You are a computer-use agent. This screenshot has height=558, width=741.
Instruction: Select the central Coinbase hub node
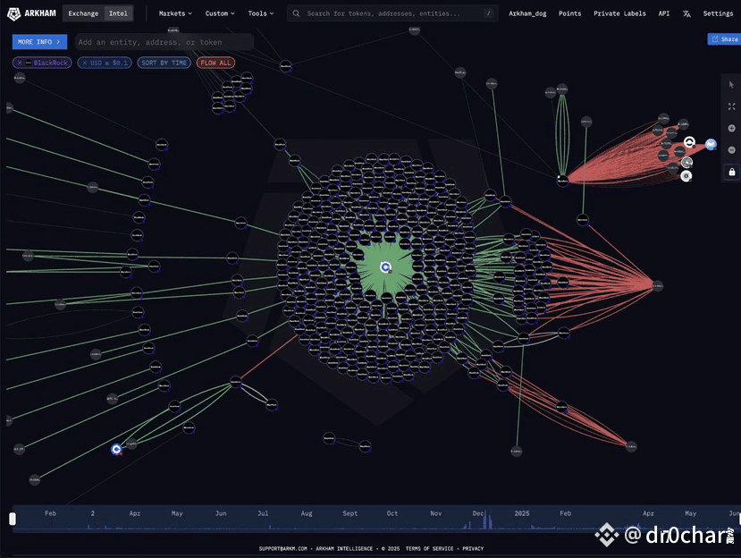(x=385, y=267)
